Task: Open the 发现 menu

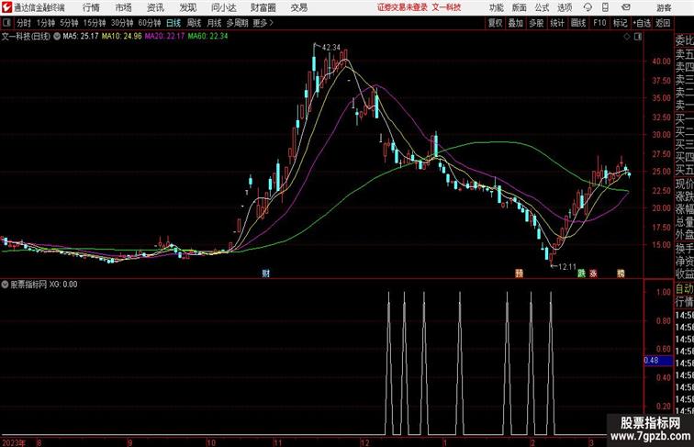Action: 187,7
